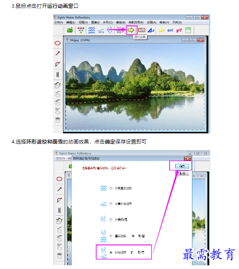The image size is (239, 269).
Task: Click the yellow zigzag icon in toolbar
Action: click(x=161, y=30)
